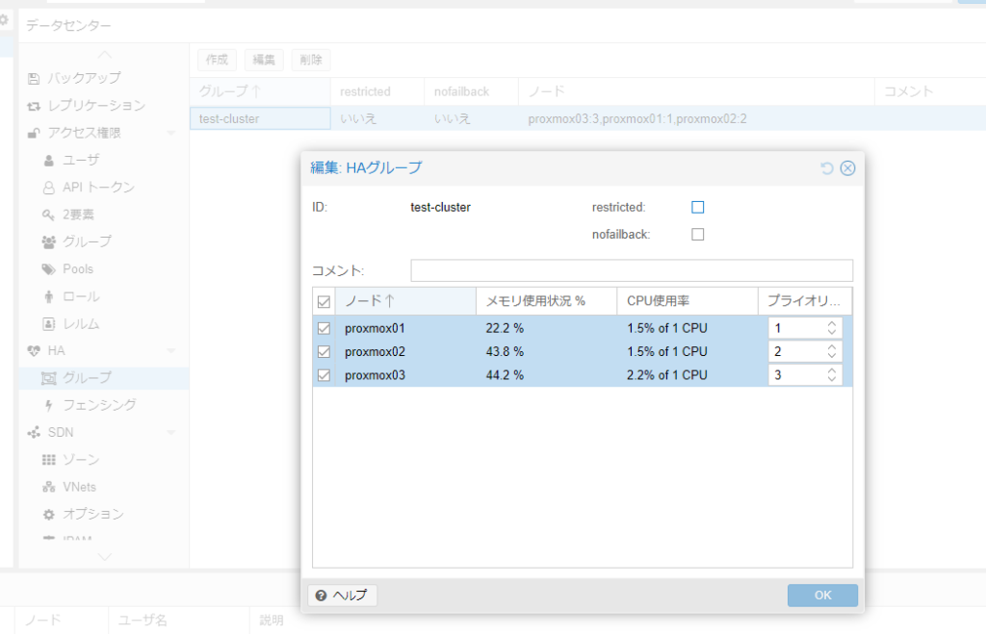Close the HA group edit dialog
Viewport: 986px width, 634px height.
[x=847, y=168]
